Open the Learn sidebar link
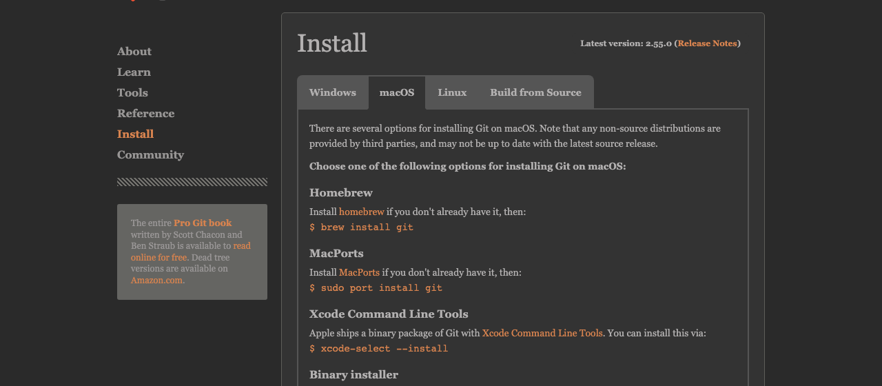 (x=134, y=72)
